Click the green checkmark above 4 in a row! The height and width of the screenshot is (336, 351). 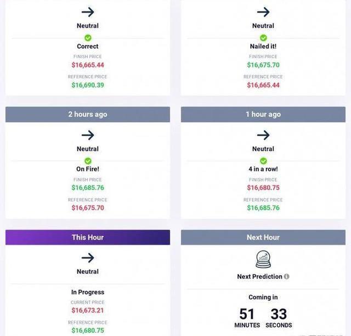coord(263,161)
